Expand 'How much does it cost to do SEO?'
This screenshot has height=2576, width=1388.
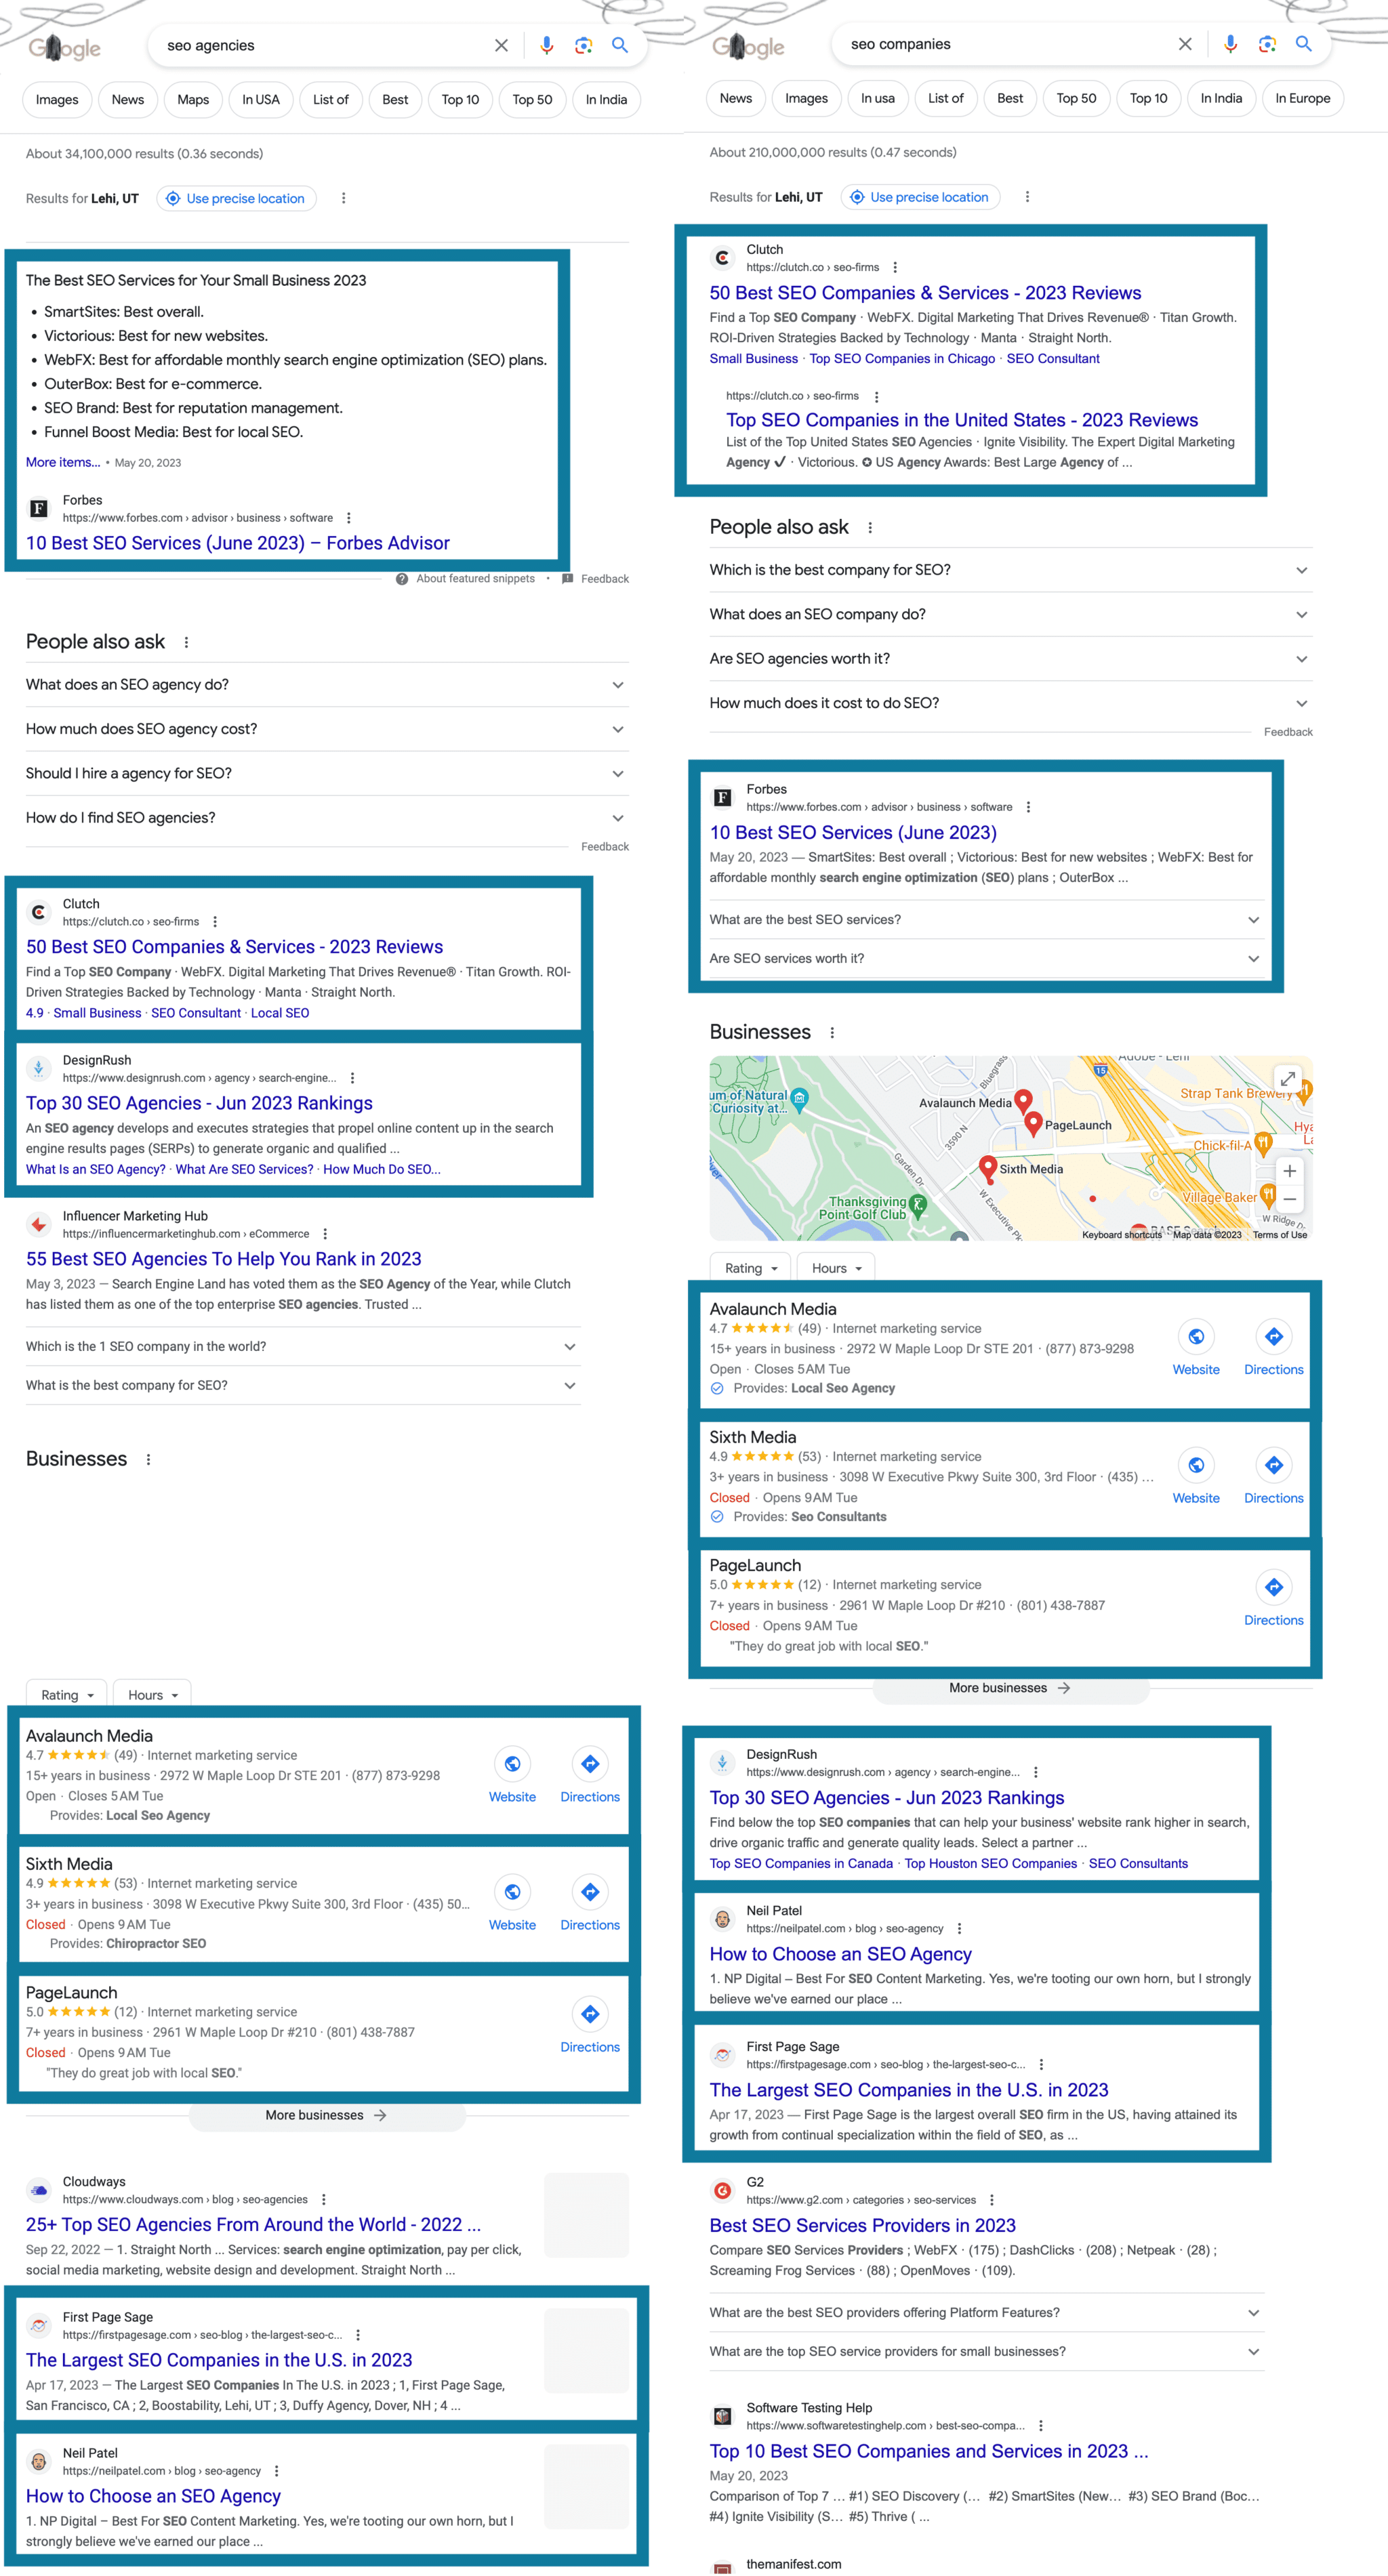click(1011, 703)
